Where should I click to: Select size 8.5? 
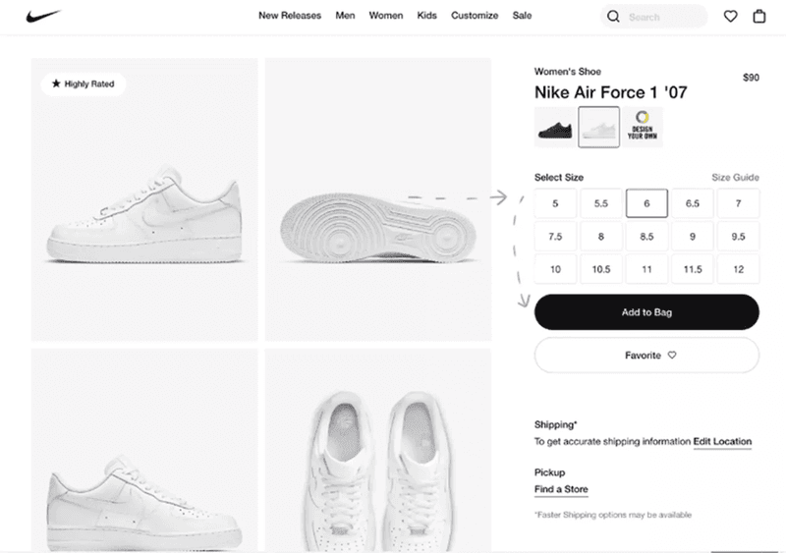click(x=646, y=237)
